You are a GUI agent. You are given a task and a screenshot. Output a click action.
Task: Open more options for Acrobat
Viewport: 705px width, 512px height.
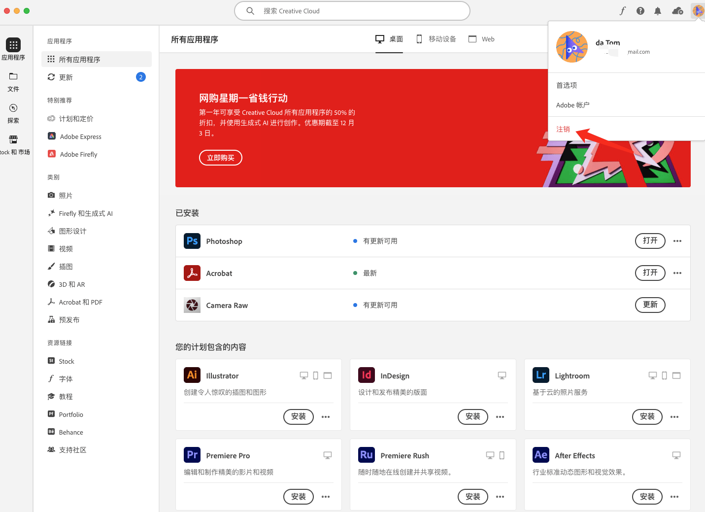[x=677, y=273]
